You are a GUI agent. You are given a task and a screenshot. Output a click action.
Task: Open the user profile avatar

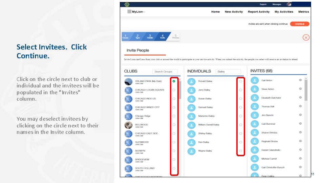tap(289, 4)
